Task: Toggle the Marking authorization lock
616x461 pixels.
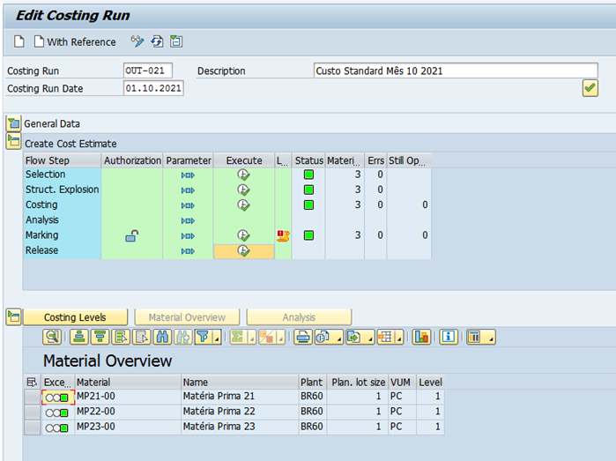Action: pos(131,235)
